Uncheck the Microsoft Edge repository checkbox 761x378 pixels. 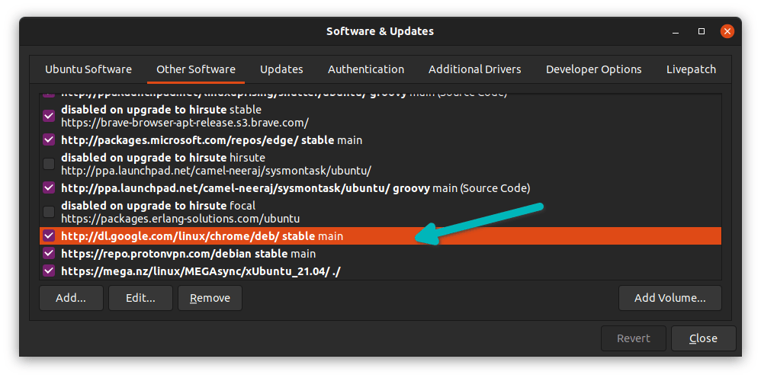click(49, 140)
